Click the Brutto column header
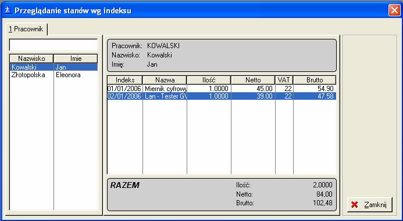Viewport: 403px width, 221px height. 315,79
